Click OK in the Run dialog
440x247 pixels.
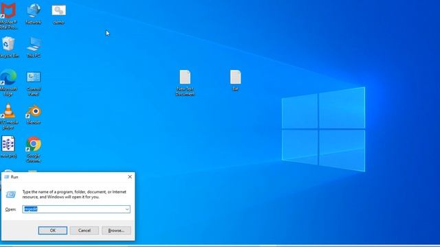pos(53,231)
